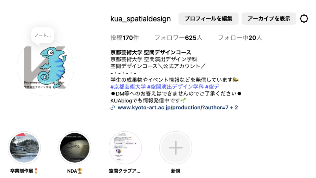The width and height of the screenshot is (316, 178).
Task: View the フォロワー625人 followers list
Action: coord(178,38)
